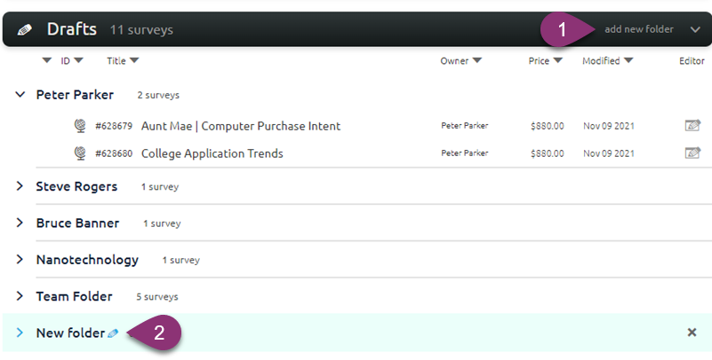Sort surveys by ID column
712x360 pixels.
[71, 61]
